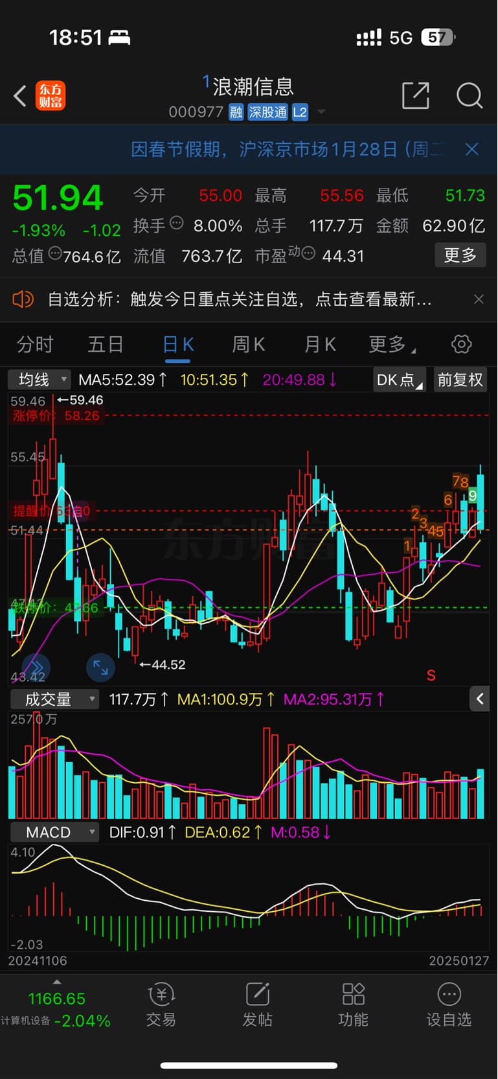Open the search magnifier icon
Image resolution: width=498 pixels, height=1079 pixels.
[x=470, y=96]
